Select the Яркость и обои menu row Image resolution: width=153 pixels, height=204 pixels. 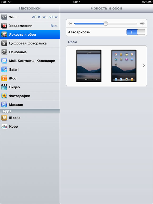[x=30, y=35]
